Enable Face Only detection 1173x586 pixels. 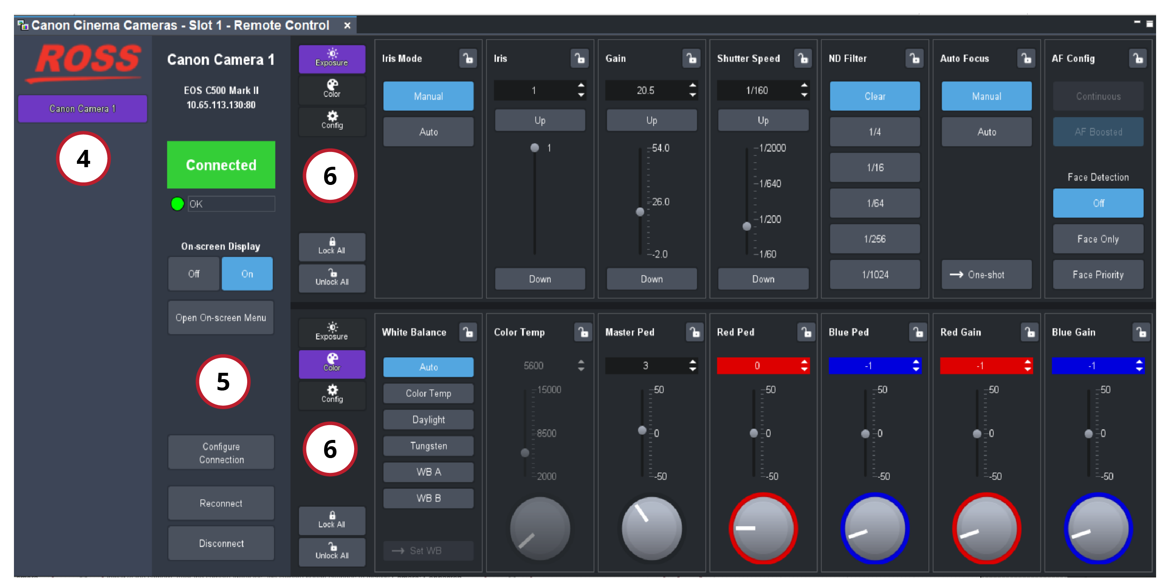tap(1097, 239)
